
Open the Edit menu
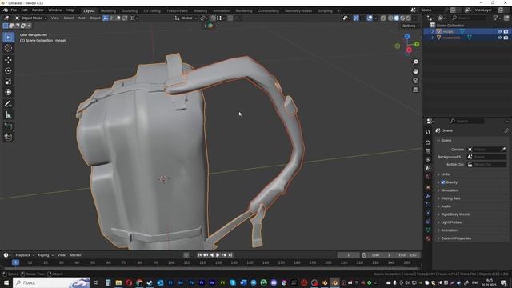24,10
